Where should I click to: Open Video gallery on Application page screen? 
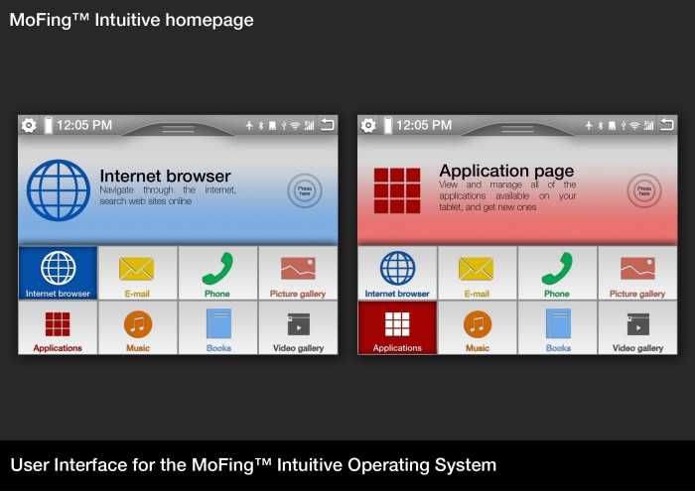point(637,327)
